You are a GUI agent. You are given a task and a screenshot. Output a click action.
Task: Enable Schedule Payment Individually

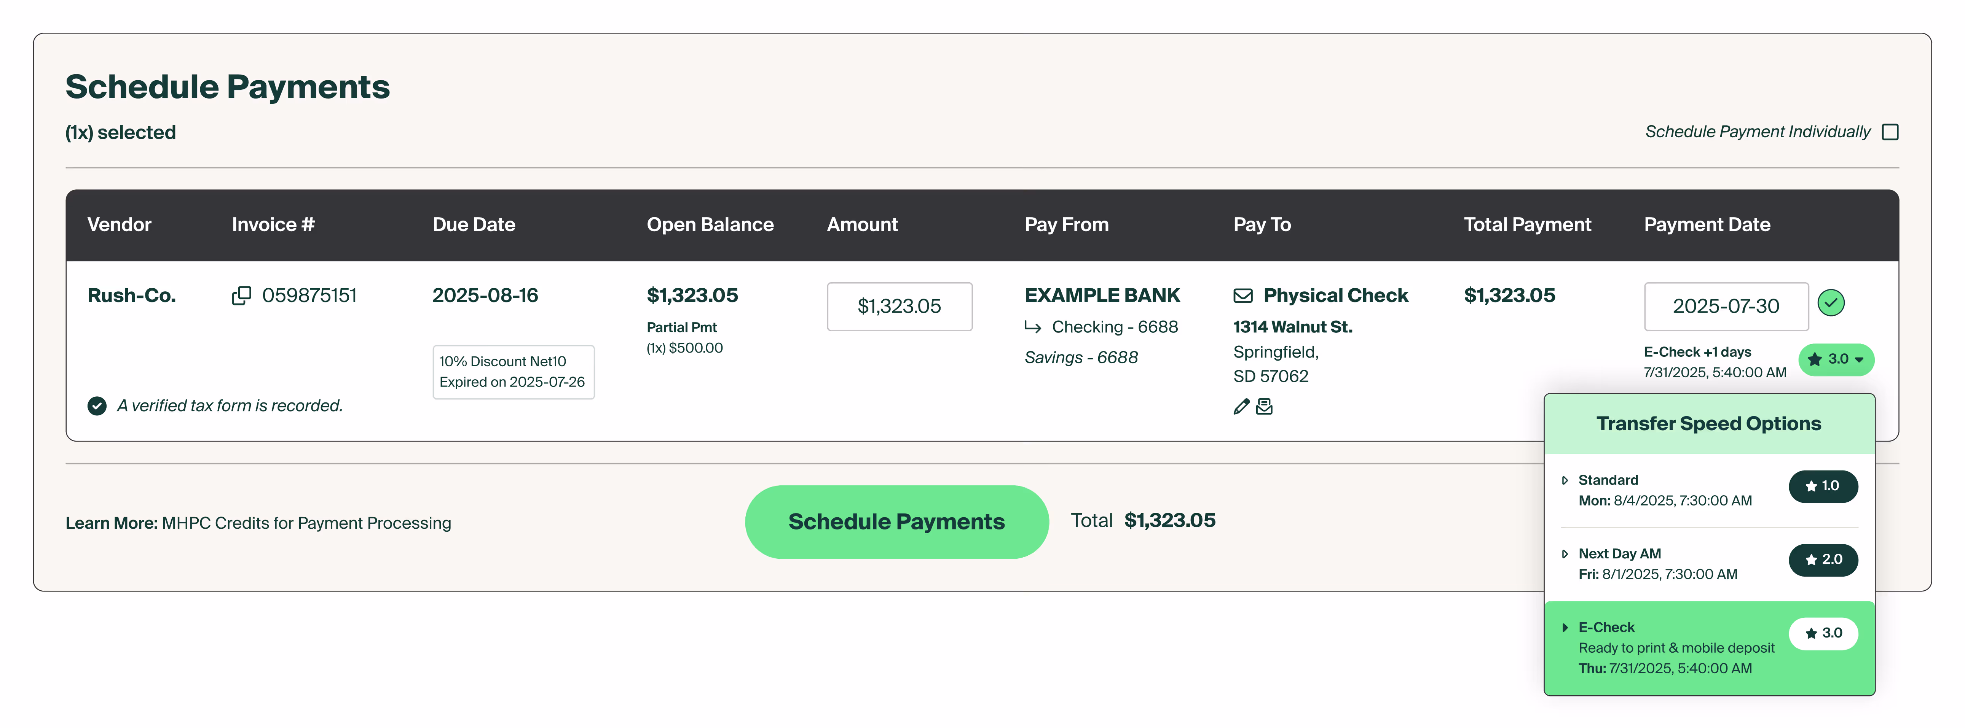pyautogui.click(x=1890, y=132)
